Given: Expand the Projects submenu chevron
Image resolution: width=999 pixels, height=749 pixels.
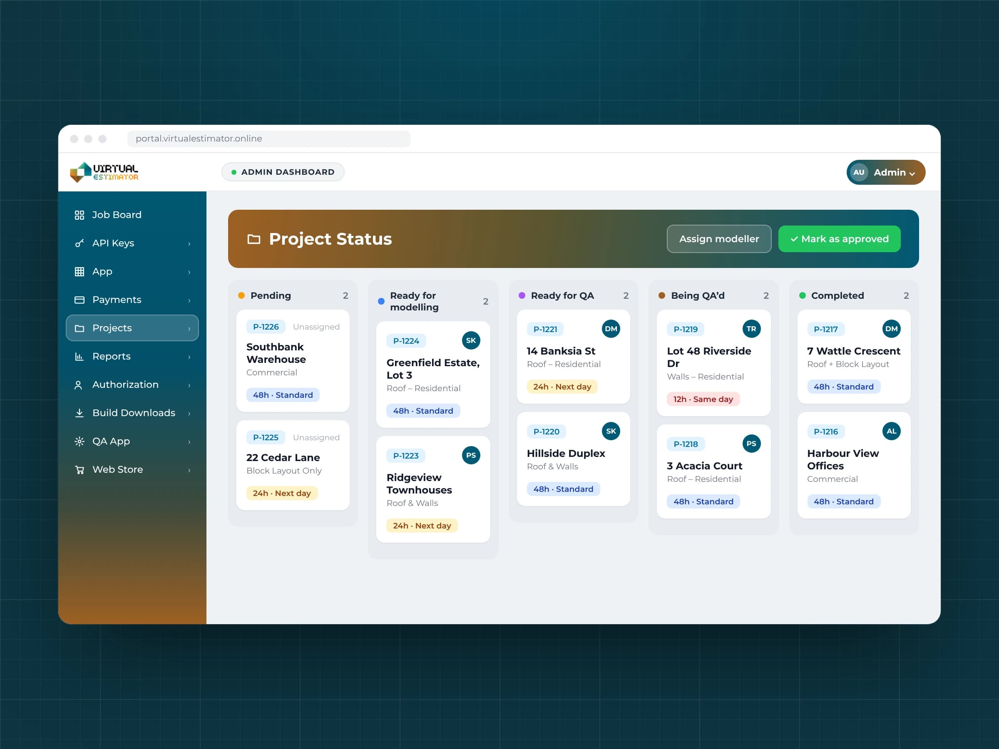Looking at the screenshot, I should click(189, 329).
